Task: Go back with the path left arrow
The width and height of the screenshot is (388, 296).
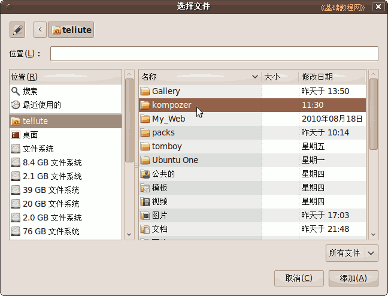Action: (x=40, y=30)
